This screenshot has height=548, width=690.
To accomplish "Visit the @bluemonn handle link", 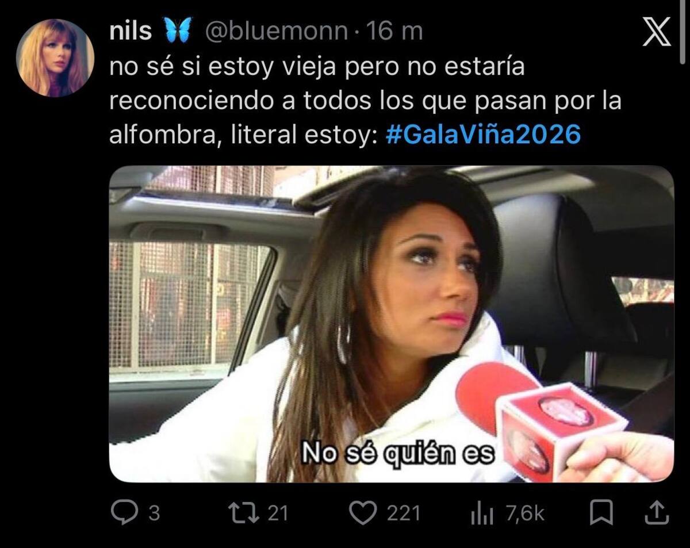I will [x=277, y=32].
